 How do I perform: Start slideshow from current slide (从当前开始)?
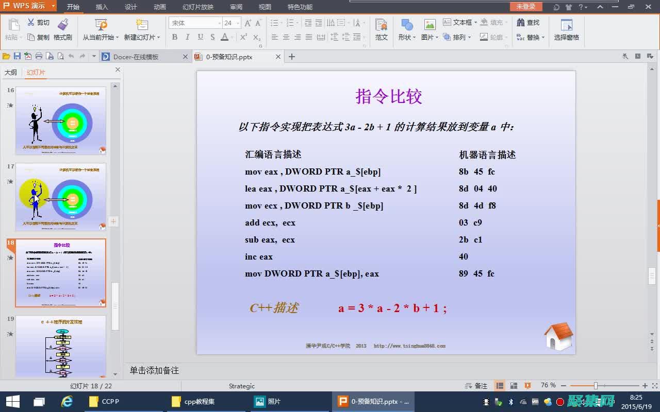pyautogui.click(x=100, y=28)
